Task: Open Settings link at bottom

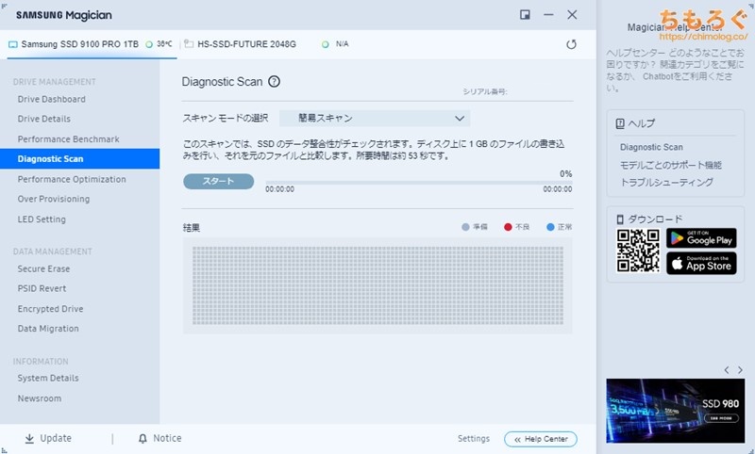Action: tap(474, 438)
